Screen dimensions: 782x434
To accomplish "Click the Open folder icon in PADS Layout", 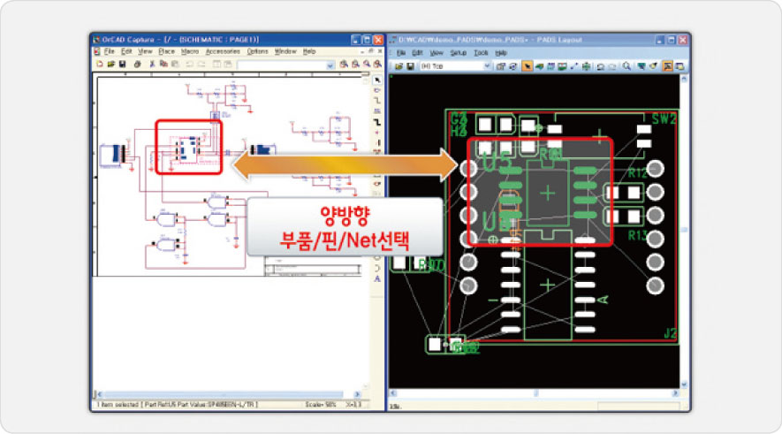I will pos(399,66).
